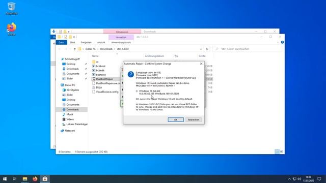Close the Automatic Repair dialog with X
Screen dimensions: 326x183
pos(201,64)
